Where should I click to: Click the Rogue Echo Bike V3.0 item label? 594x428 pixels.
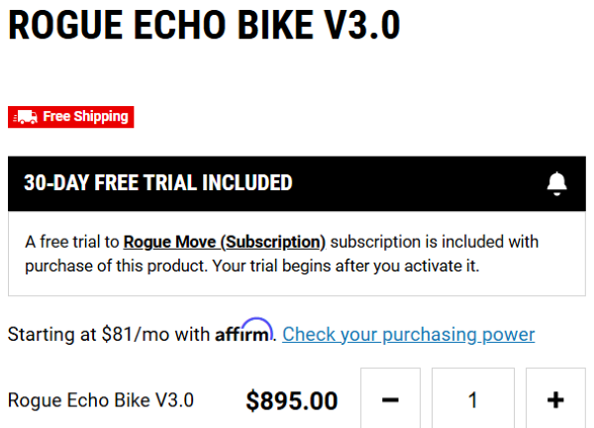coord(101,400)
